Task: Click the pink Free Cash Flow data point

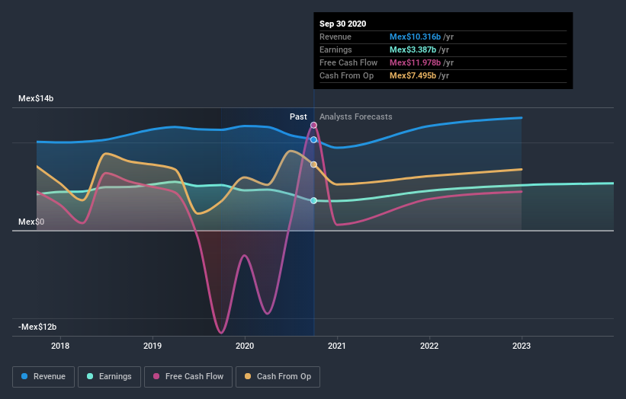Action: pyautogui.click(x=314, y=125)
